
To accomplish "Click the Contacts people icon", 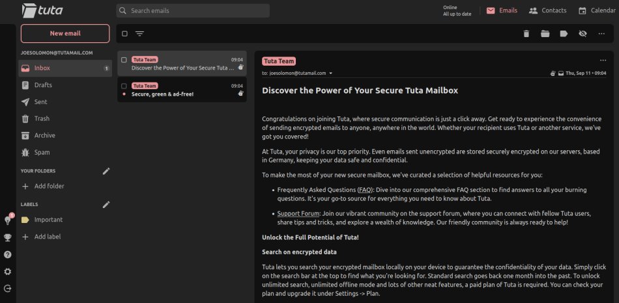I will 534,10.
